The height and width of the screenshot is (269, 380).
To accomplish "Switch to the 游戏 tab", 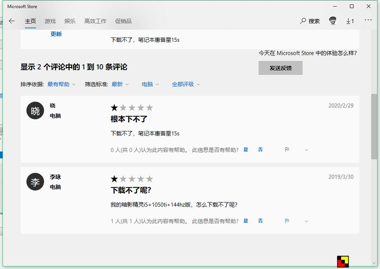I will pos(50,21).
